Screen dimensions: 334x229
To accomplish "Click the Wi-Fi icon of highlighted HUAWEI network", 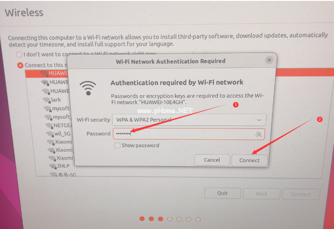I will coord(44,73).
